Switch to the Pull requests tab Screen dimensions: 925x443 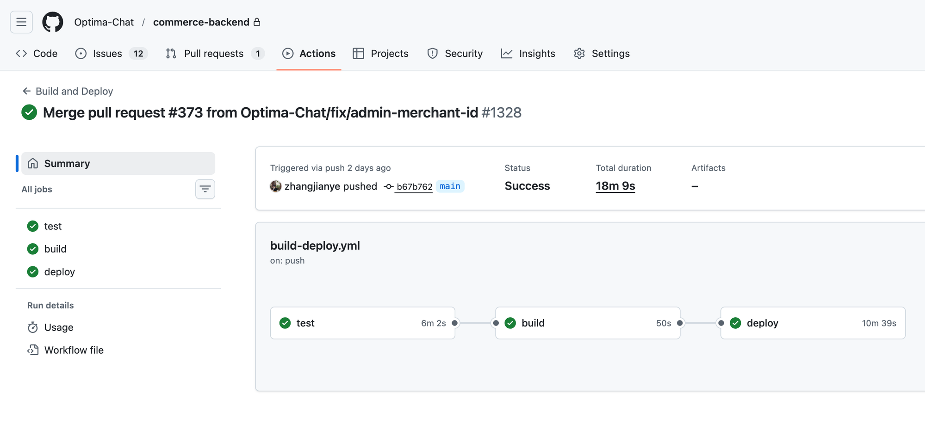coord(215,54)
